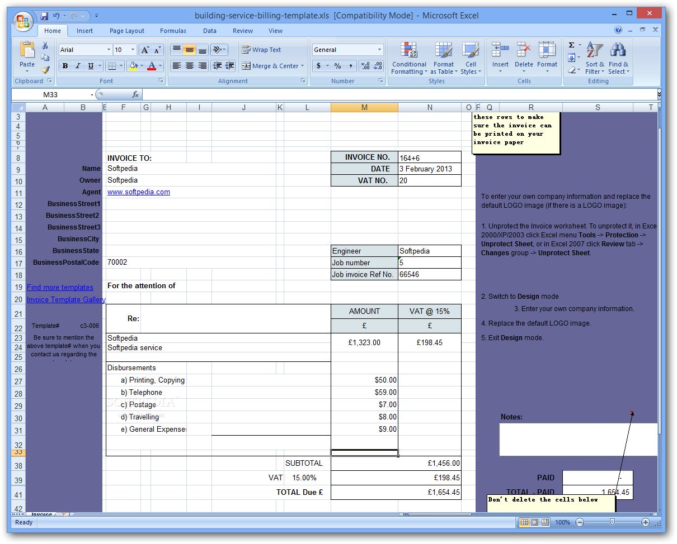Open the font name Arial dropdown

109,50
